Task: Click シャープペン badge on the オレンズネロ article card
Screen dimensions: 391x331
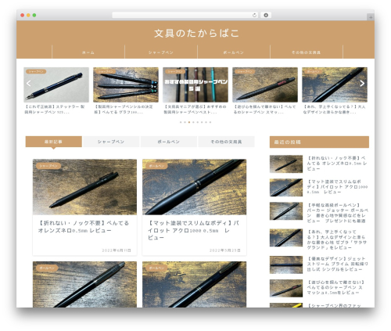Action: tap(48, 166)
